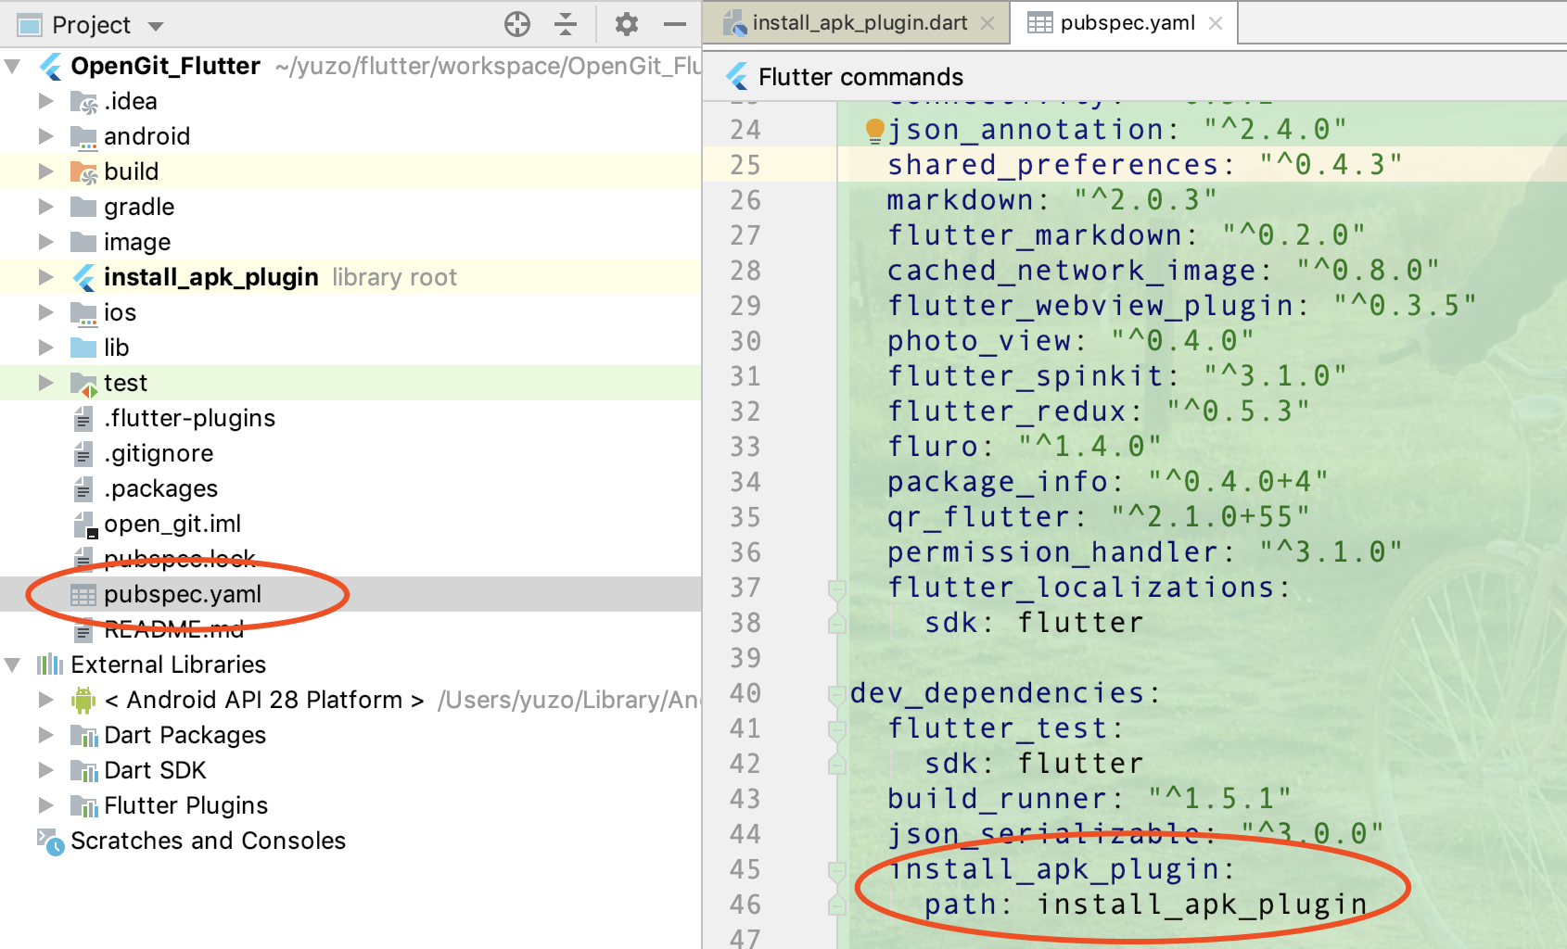Image resolution: width=1567 pixels, height=949 pixels.
Task: Click line number 30 in gutter
Action: (745, 341)
